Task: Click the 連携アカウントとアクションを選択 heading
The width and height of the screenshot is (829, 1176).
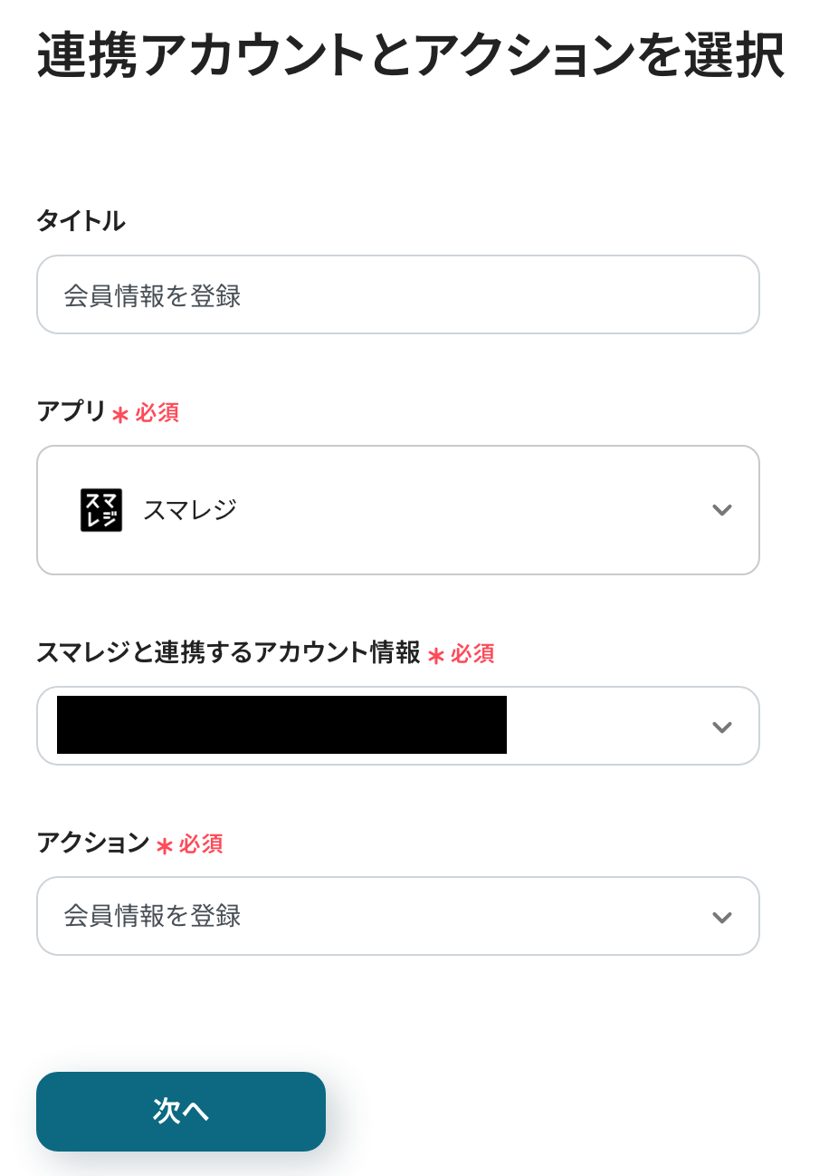Action: [x=410, y=57]
